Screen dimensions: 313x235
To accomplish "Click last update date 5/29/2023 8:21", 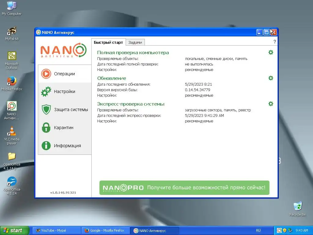I will point(198,84).
